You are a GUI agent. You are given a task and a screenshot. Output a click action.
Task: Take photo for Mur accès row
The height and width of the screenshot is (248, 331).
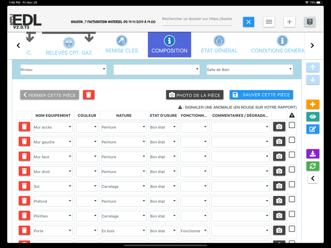click(x=279, y=127)
